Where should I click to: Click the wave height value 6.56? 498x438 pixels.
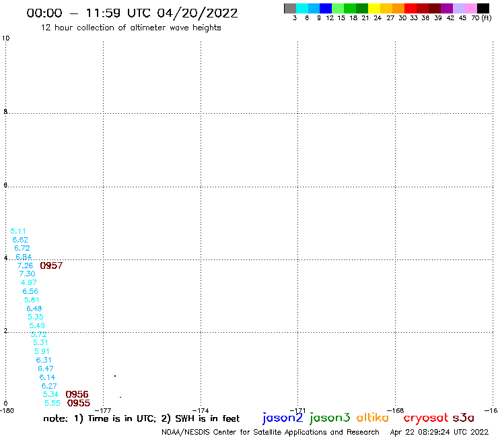(30, 291)
